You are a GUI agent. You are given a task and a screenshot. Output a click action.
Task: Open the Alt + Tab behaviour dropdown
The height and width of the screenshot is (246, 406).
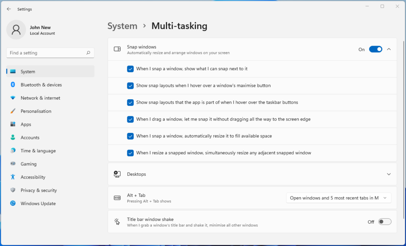tap(339, 198)
